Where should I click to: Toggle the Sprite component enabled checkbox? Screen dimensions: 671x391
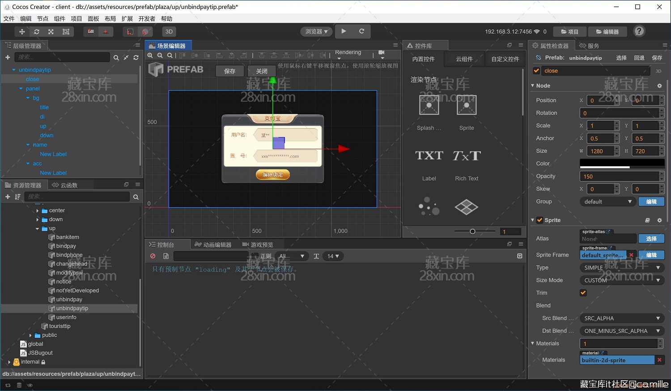[x=539, y=220]
